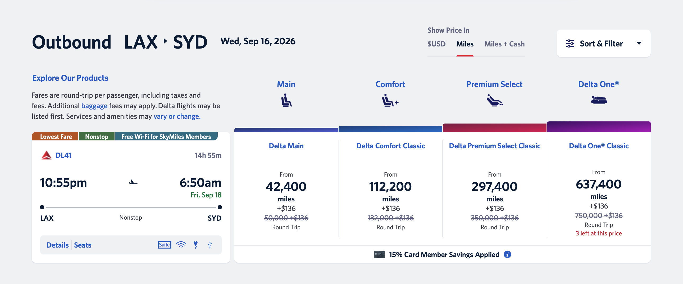Click the USB port amenity icon
Screen dimensions: 683x284
pos(210,245)
